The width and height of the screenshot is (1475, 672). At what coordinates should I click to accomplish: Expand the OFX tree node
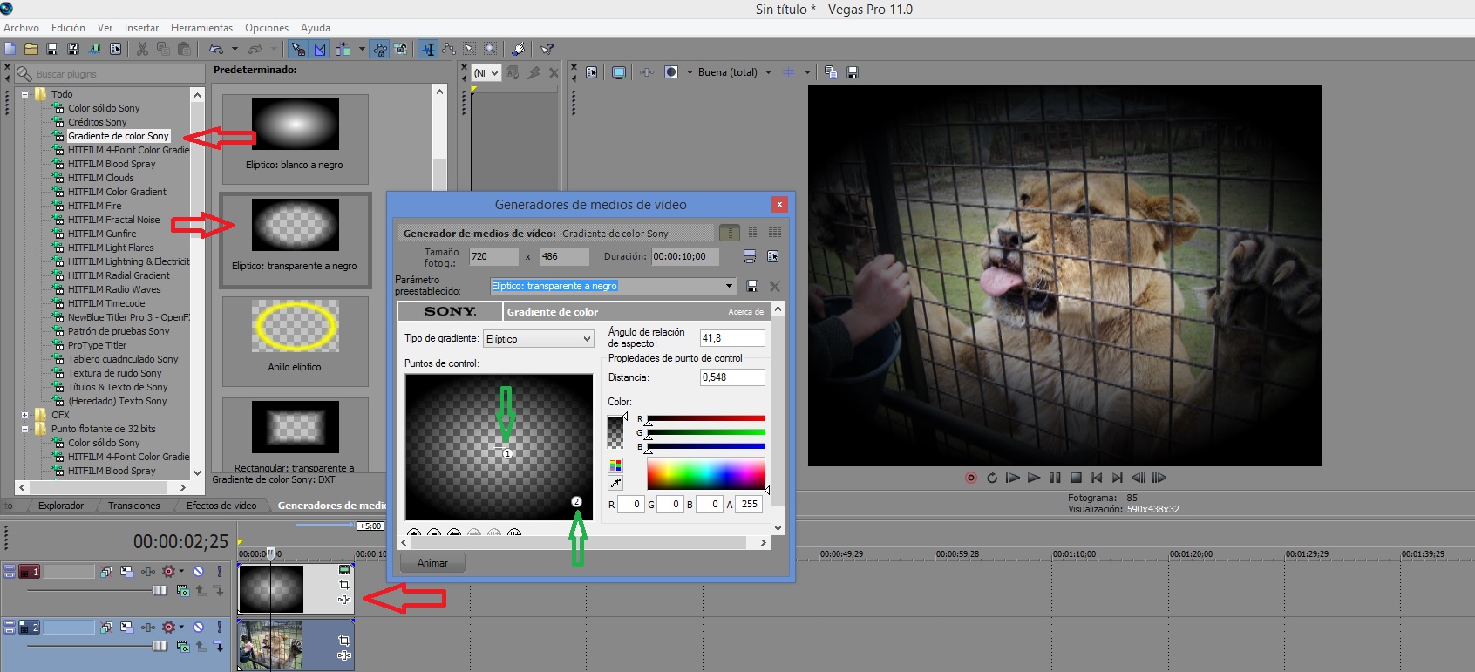[24, 415]
